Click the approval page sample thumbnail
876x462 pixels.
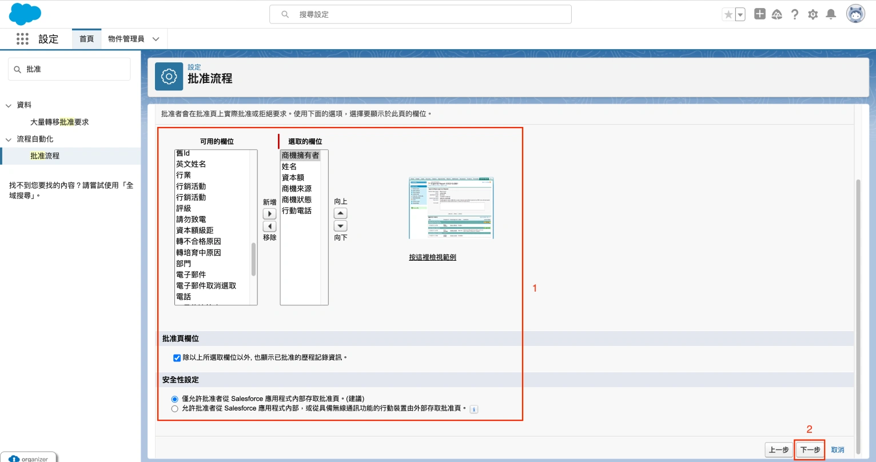(x=451, y=208)
